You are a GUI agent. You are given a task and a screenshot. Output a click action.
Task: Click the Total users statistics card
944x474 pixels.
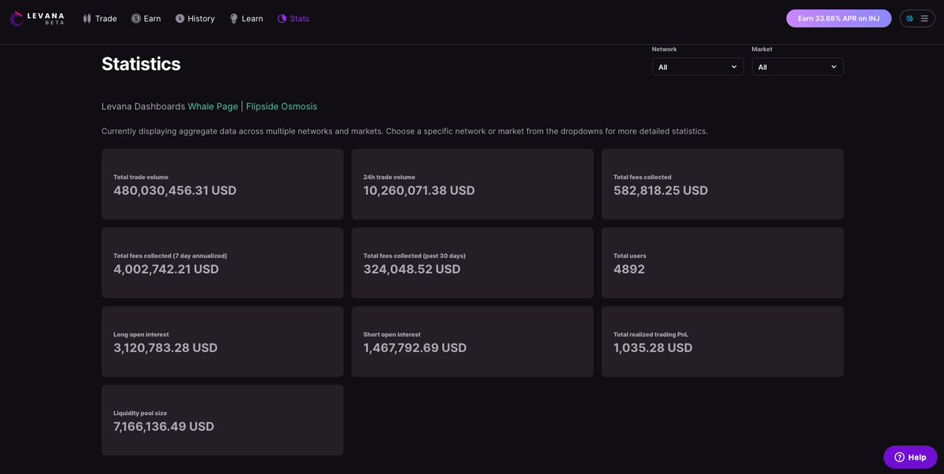tap(722, 263)
